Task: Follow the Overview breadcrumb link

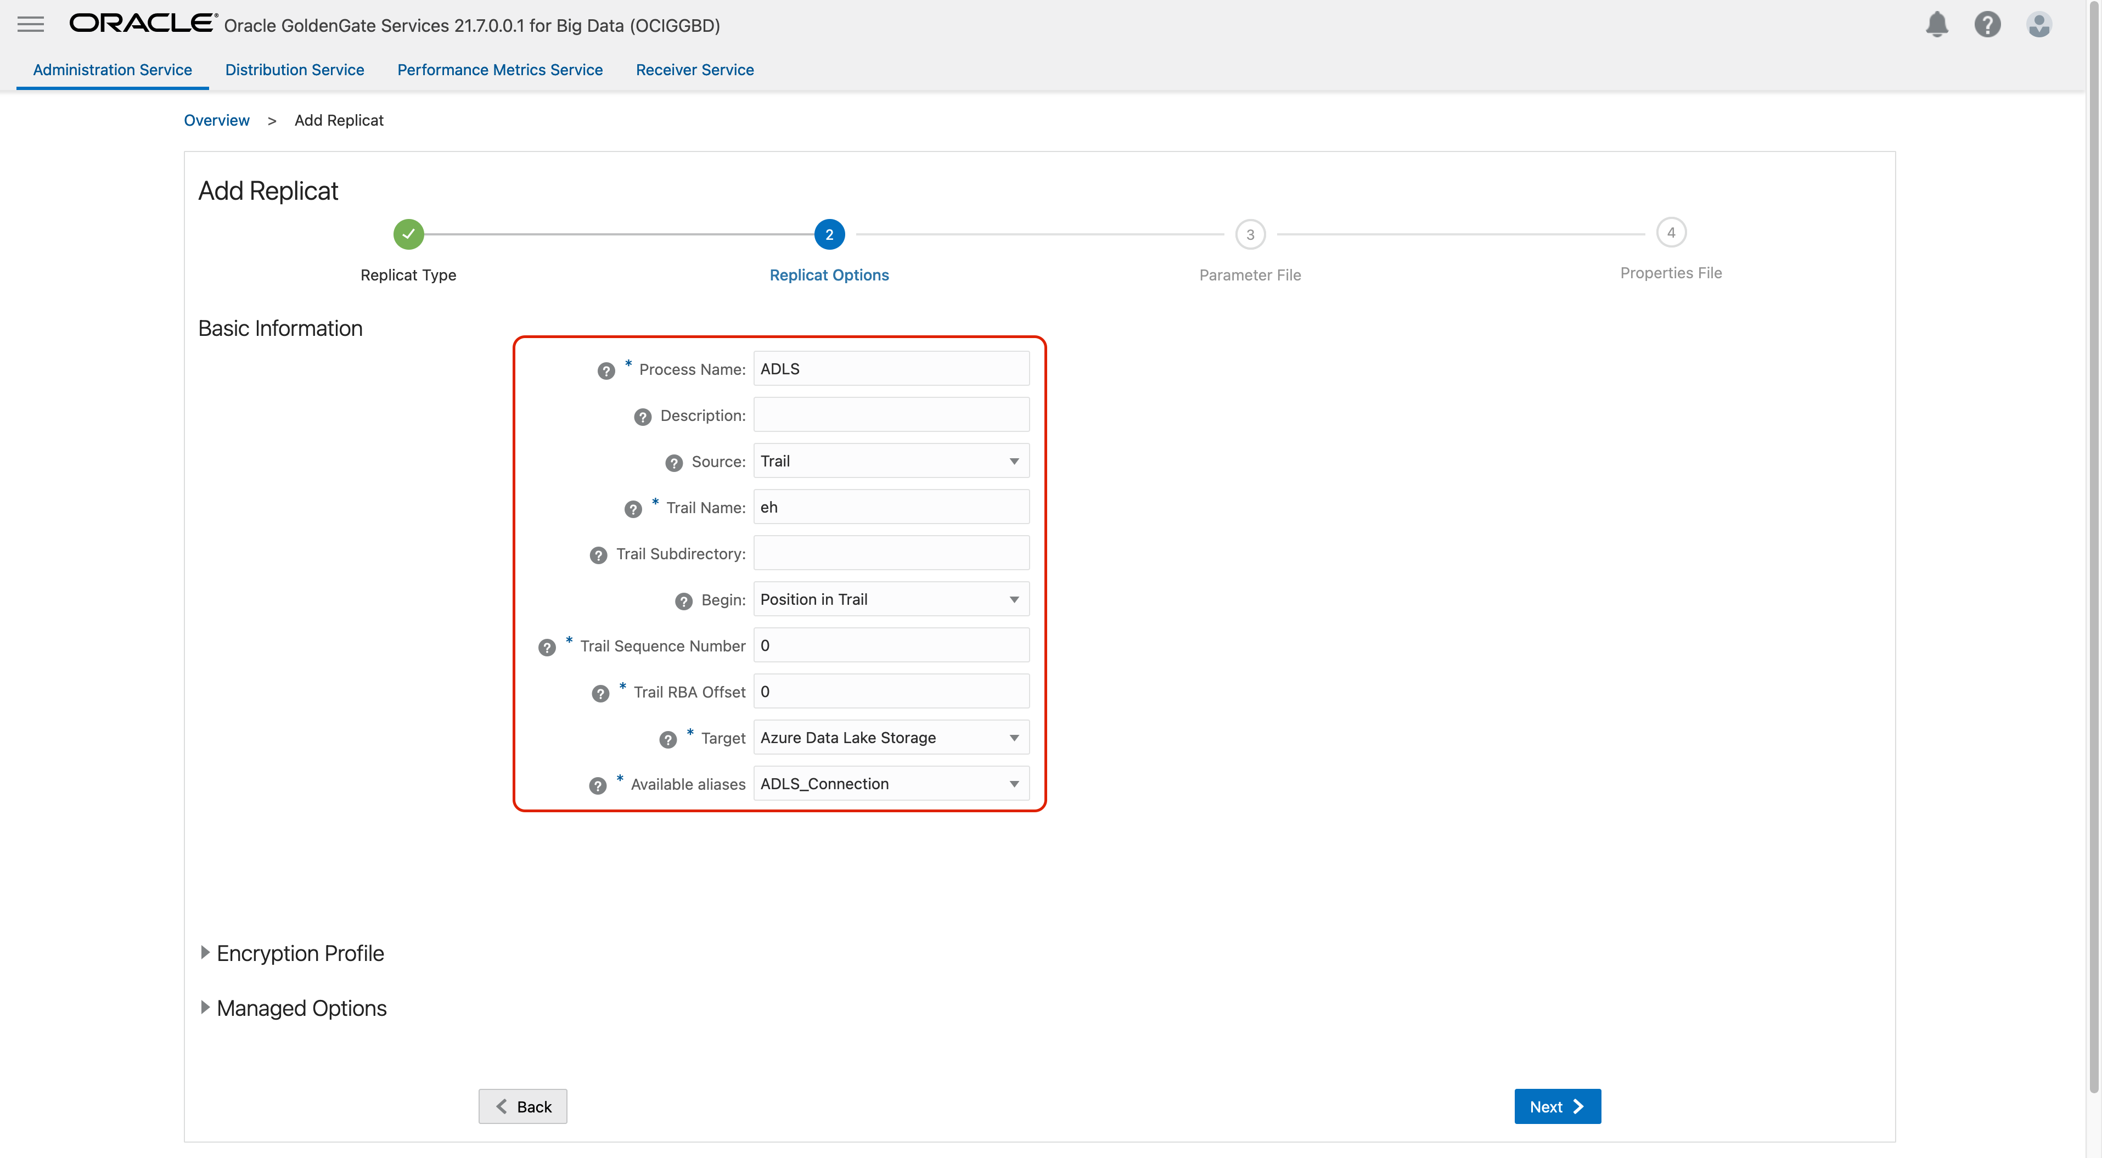Action: [x=216, y=121]
